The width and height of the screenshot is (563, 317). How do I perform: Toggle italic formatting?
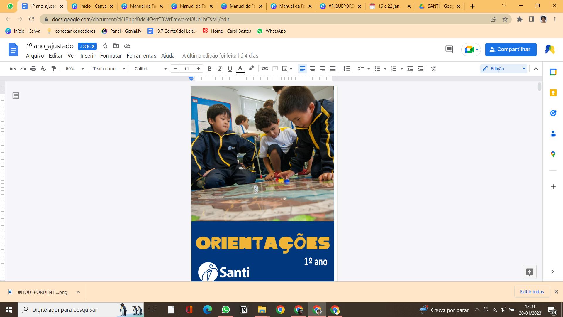point(220,69)
